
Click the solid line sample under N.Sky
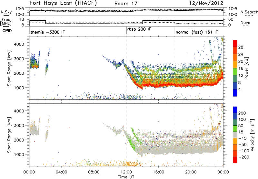[6, 16]
